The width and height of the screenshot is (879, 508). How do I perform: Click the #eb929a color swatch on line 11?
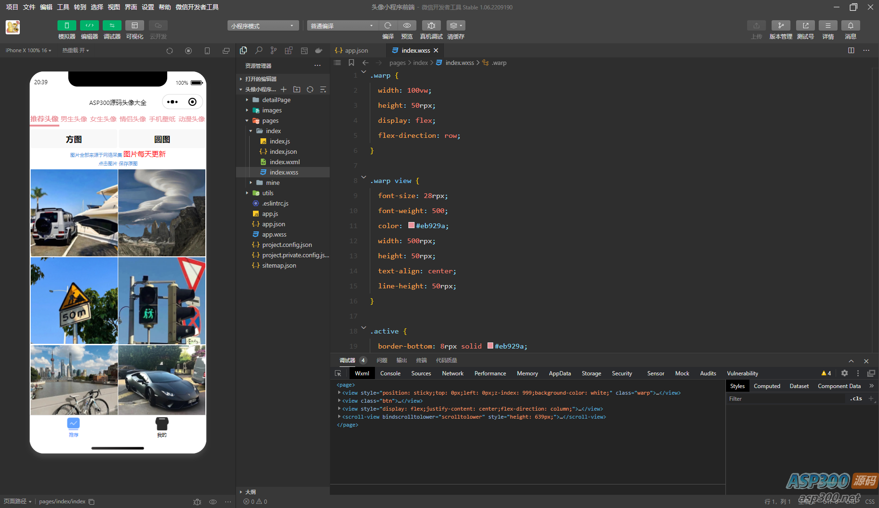point(411,225)
